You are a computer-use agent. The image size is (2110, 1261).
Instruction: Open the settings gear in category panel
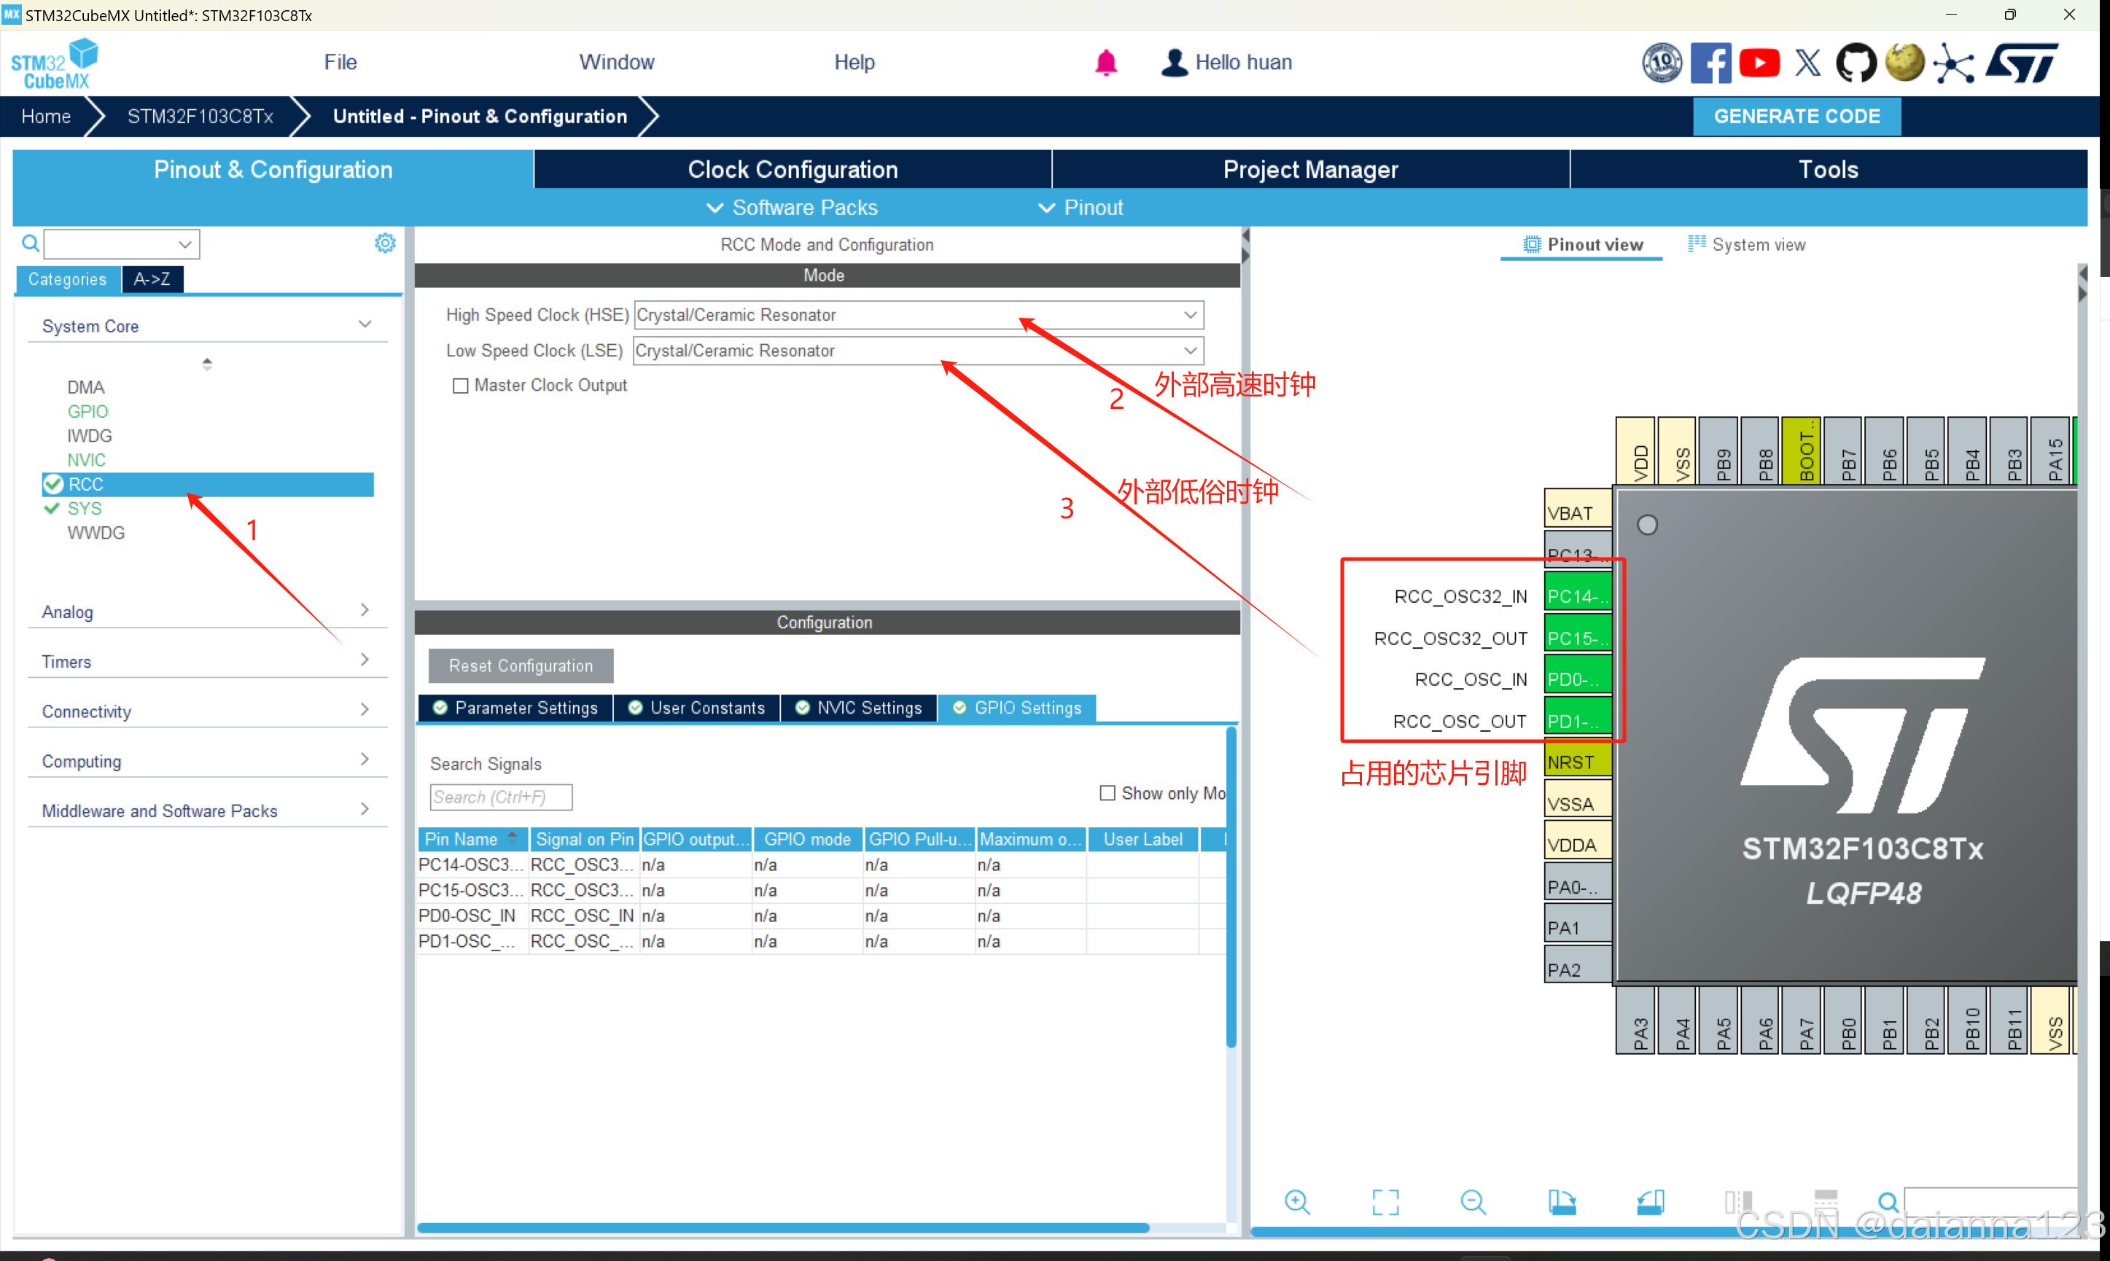(x=385, y=244)
